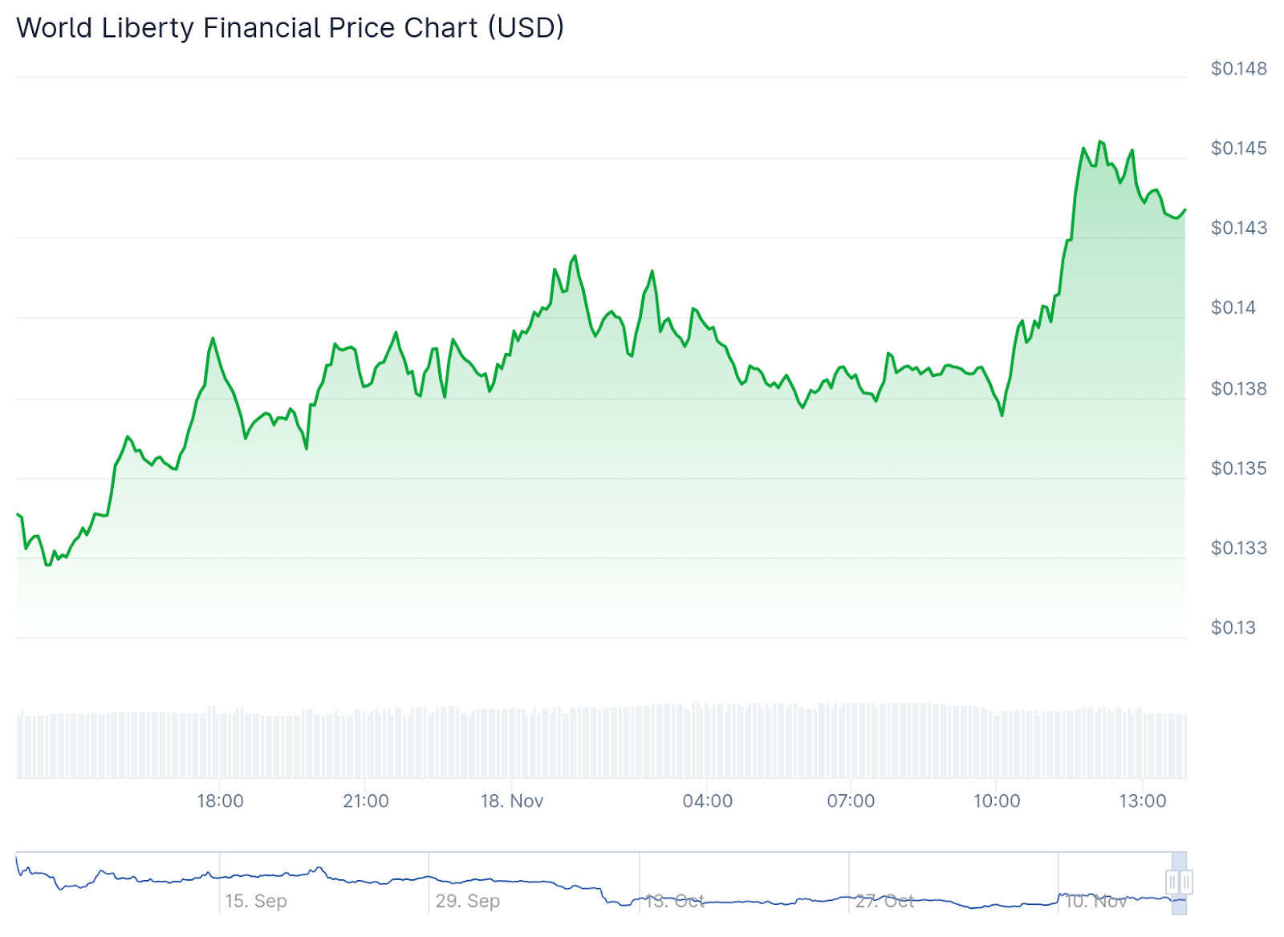The width and height of the screenshot is (1284, 937).
Task: Click the 29. Sep label in navigator
Action: (468, 901)
